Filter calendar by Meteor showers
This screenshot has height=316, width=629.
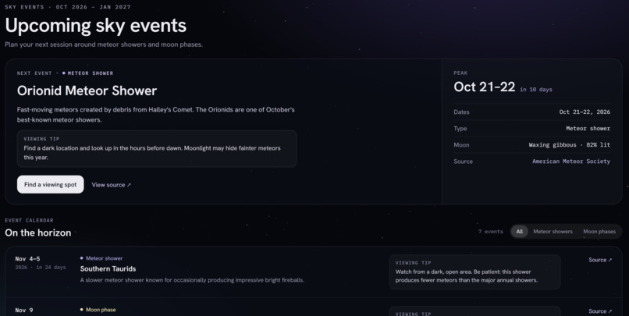tap(553, 232)
